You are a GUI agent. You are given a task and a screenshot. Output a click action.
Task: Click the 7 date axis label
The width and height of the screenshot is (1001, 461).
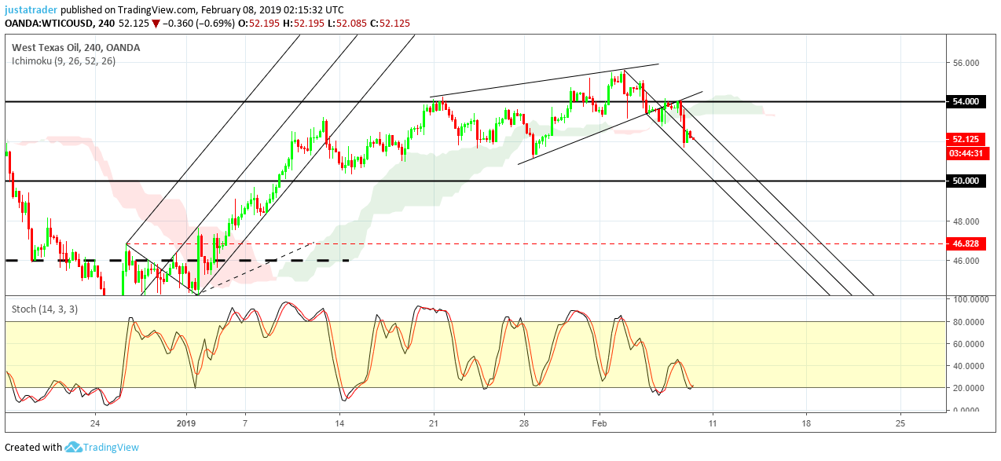click(245, 423)
